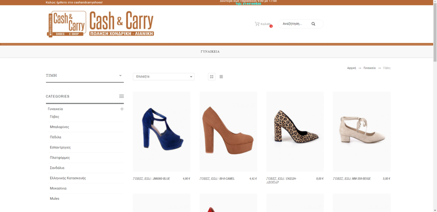Click the Cash & Carry logo
Viewport: 437px width, 212px height.
pyautogui.click(x=101, y=24)
